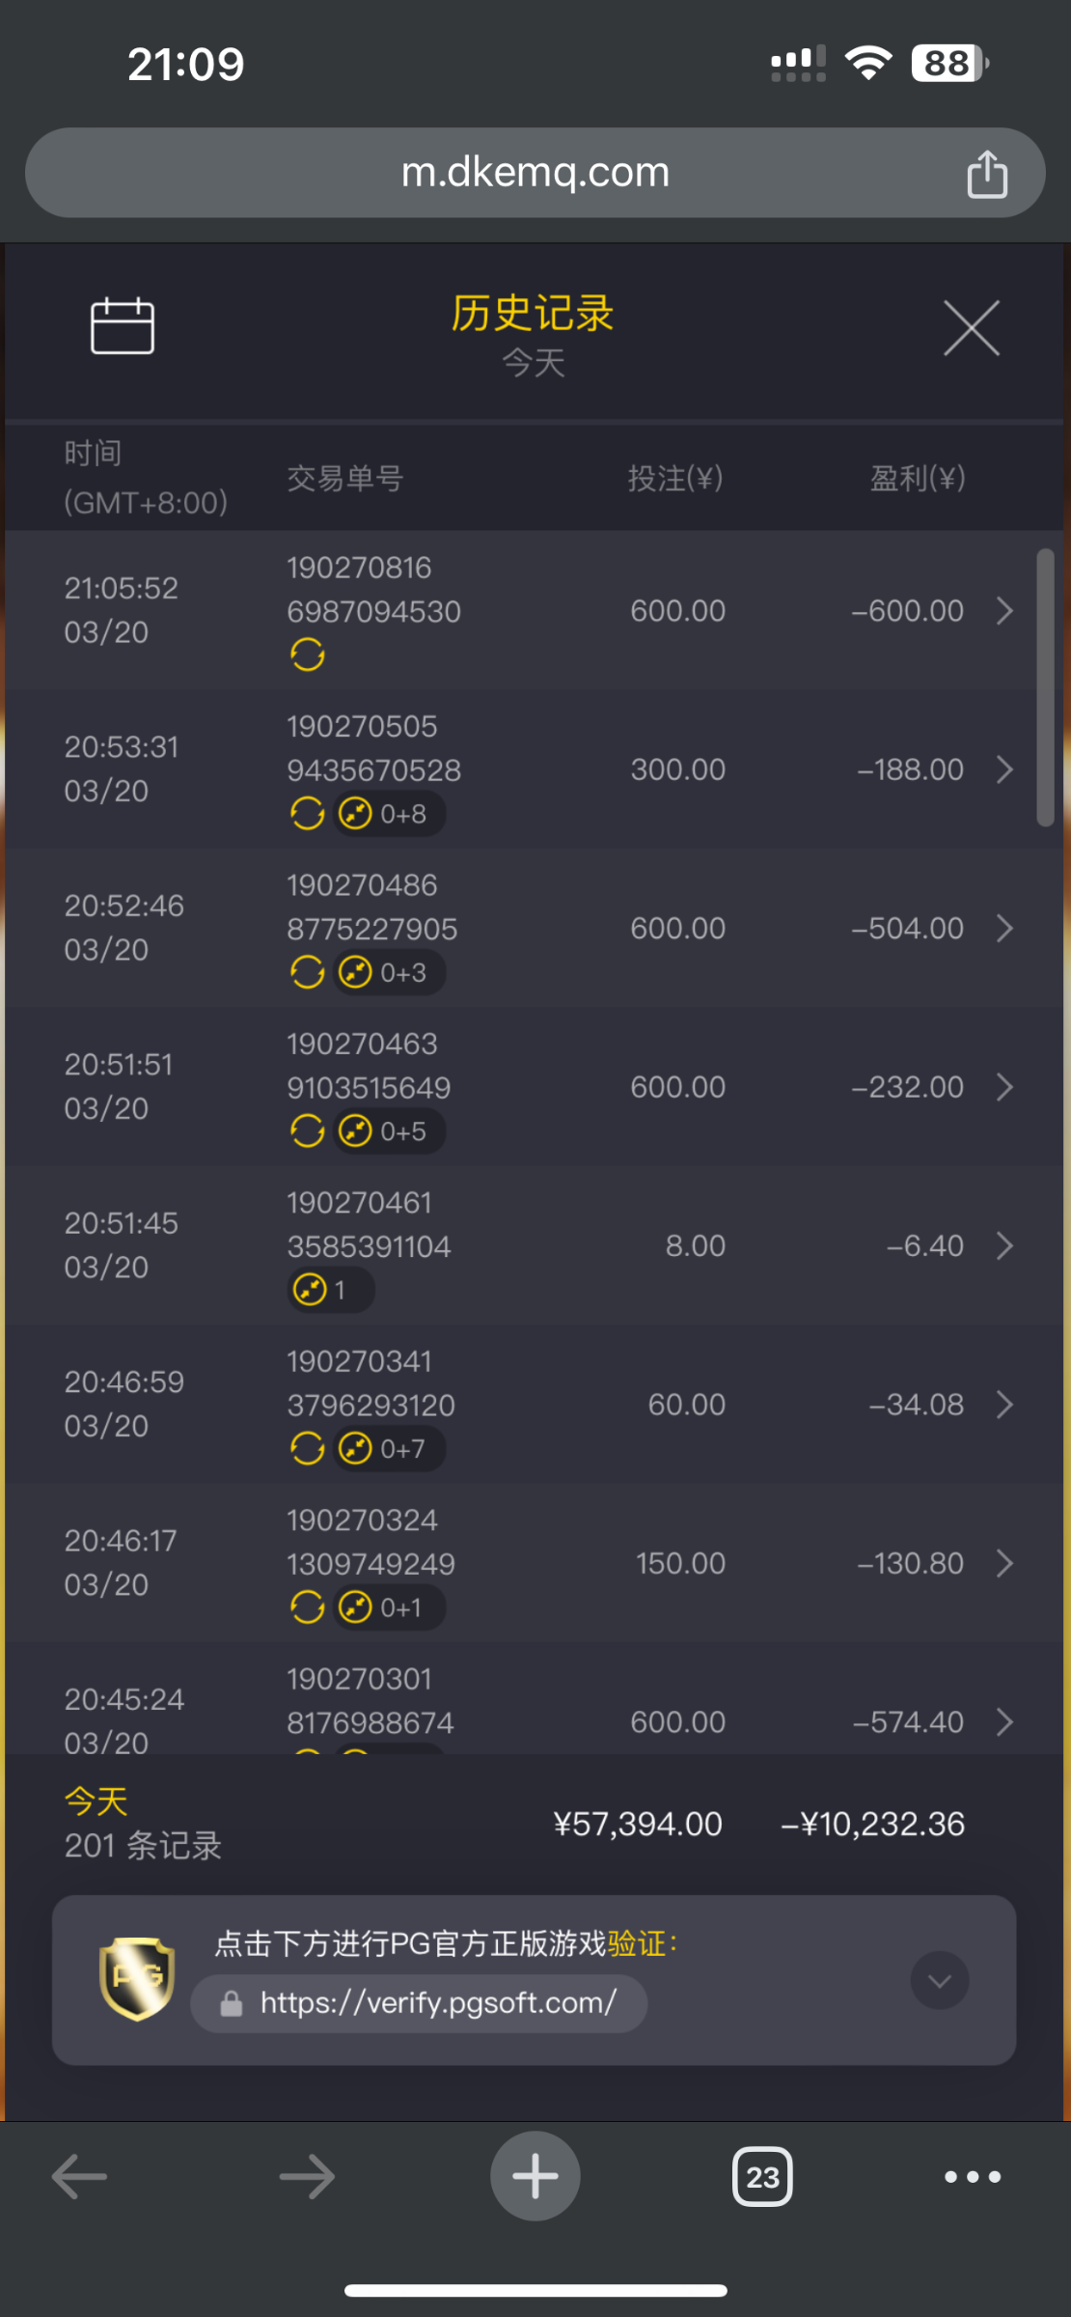The height and width of the screenshot is (2317, 1071).
Task: Click the PG shield logo icon
Action: coord(137,1979)
